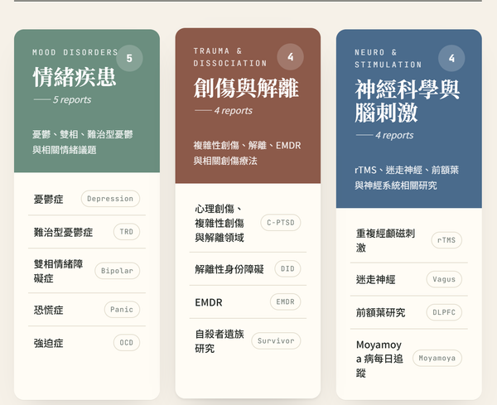Open the 恐慌症 report
Image resolution: width=497 pixels, height=405 pixels.
pyautogui.click(x=87, y=310)
